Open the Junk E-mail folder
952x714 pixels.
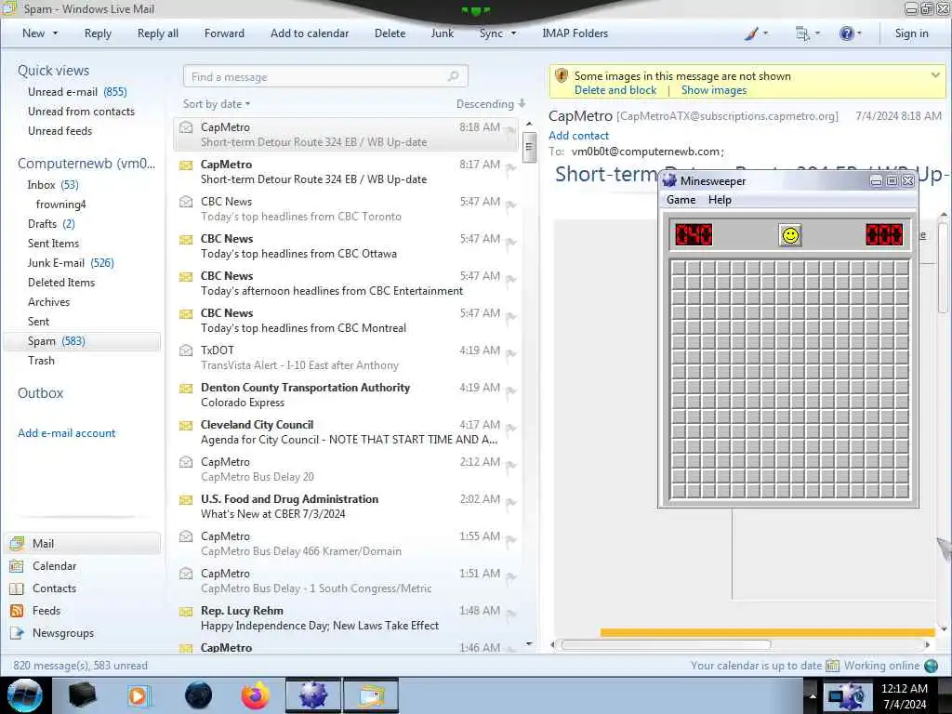click(x=71, y=263)
